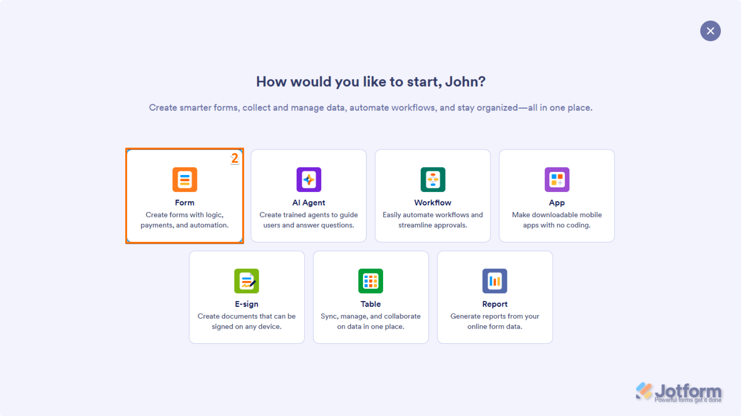Open the App card description text
The height and width of the screenshot is (416, 741).
coord(557,220)
